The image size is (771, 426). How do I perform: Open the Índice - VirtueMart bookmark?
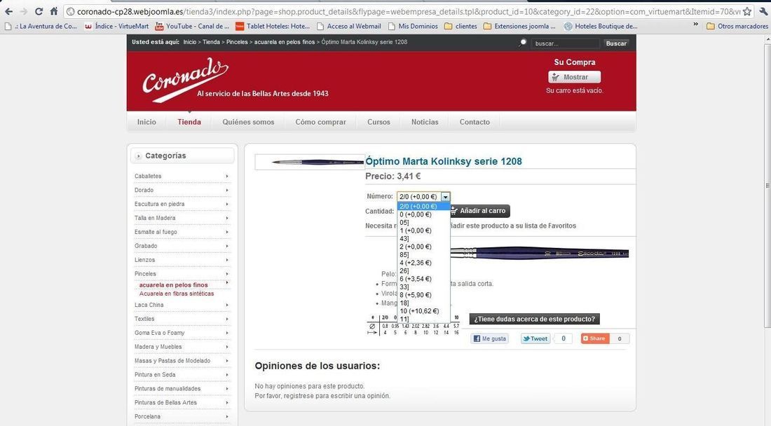(116, 26)
